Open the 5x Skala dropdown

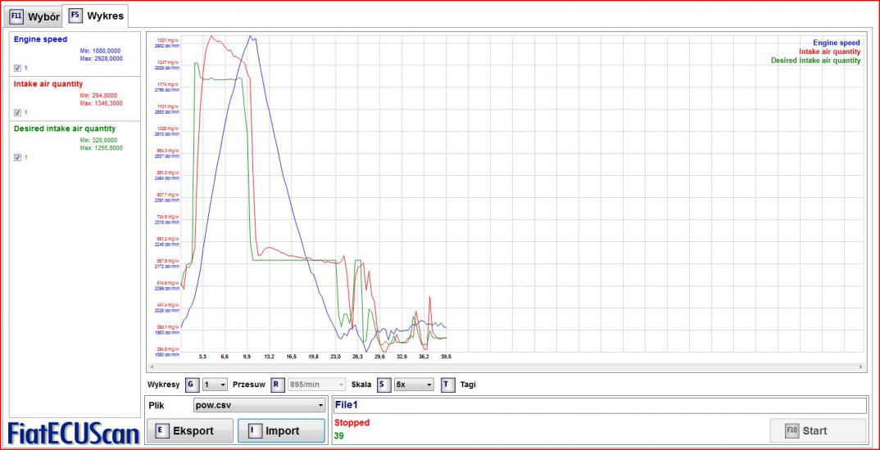point(414,385)
